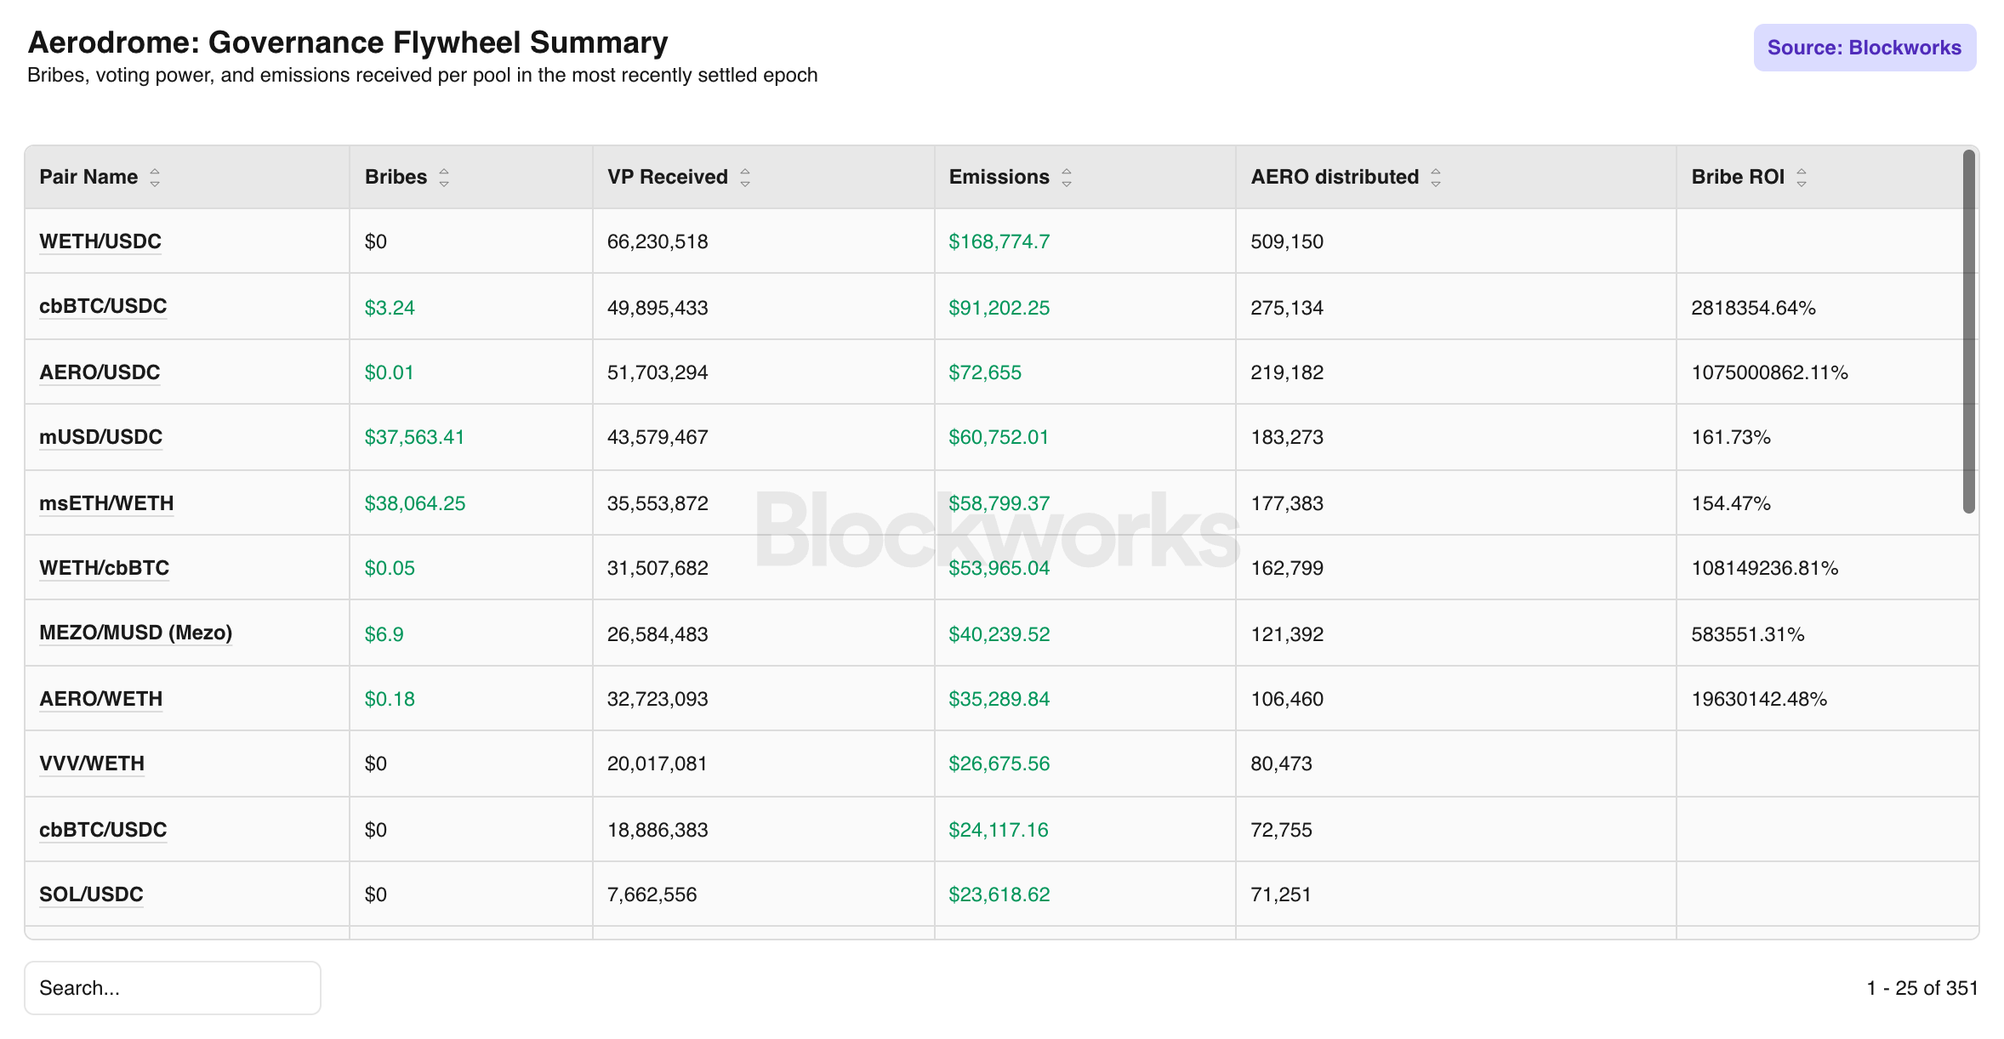This screenshot has height=1039, width=2004.
Task: Click the table's vertical scrollbar thumb
Action: tap(1968, 332)
